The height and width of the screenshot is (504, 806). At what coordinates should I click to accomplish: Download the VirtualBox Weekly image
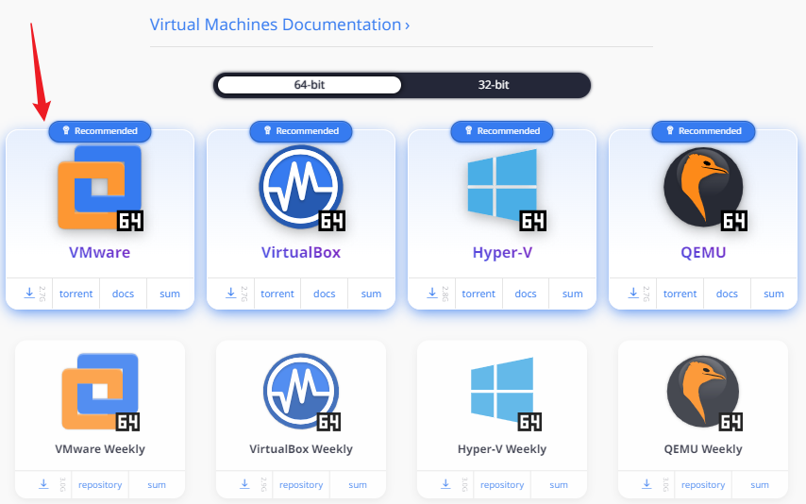point(244,484)
